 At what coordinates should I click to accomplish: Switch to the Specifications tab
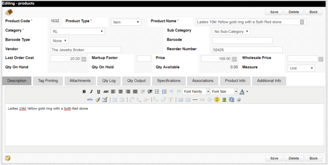click(x=169, y=81)
